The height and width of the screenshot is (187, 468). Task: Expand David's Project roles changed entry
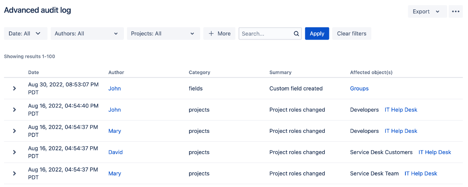[14, 152]
